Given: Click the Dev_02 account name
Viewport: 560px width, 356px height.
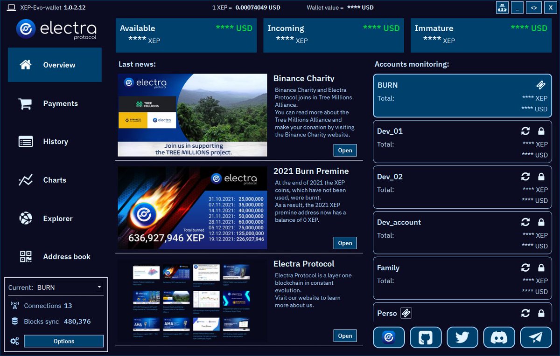Looking at the screenshot, I should (x=390, y=177).
